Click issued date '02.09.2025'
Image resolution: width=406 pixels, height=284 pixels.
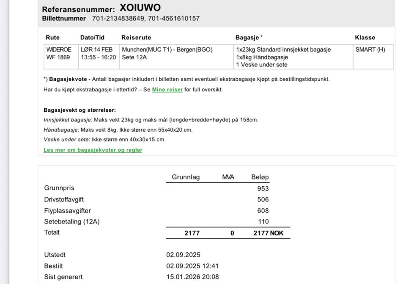pos(183,255)
